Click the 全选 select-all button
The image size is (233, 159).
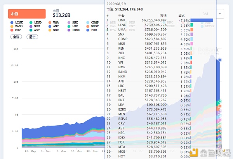point(16,37)
